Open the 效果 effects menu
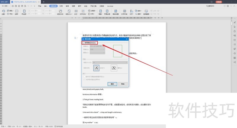 pyautogui.click(x=17, y=12)
